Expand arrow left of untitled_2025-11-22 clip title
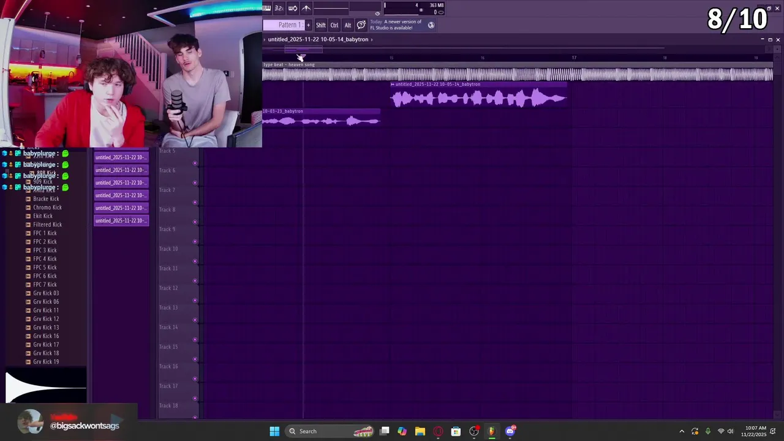The width and height of the screenshot is (784, 441). [x=265, y=39]
